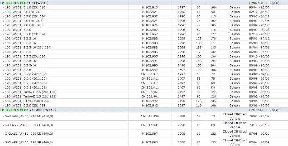Select 190 E 2.5-16 row with 194 hp
Viewport: 288px width, 146px height.
tap(144, 61)
